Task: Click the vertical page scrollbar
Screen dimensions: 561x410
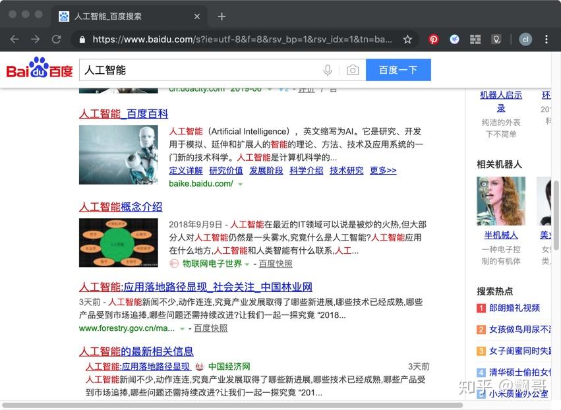Action: [556, 216]
